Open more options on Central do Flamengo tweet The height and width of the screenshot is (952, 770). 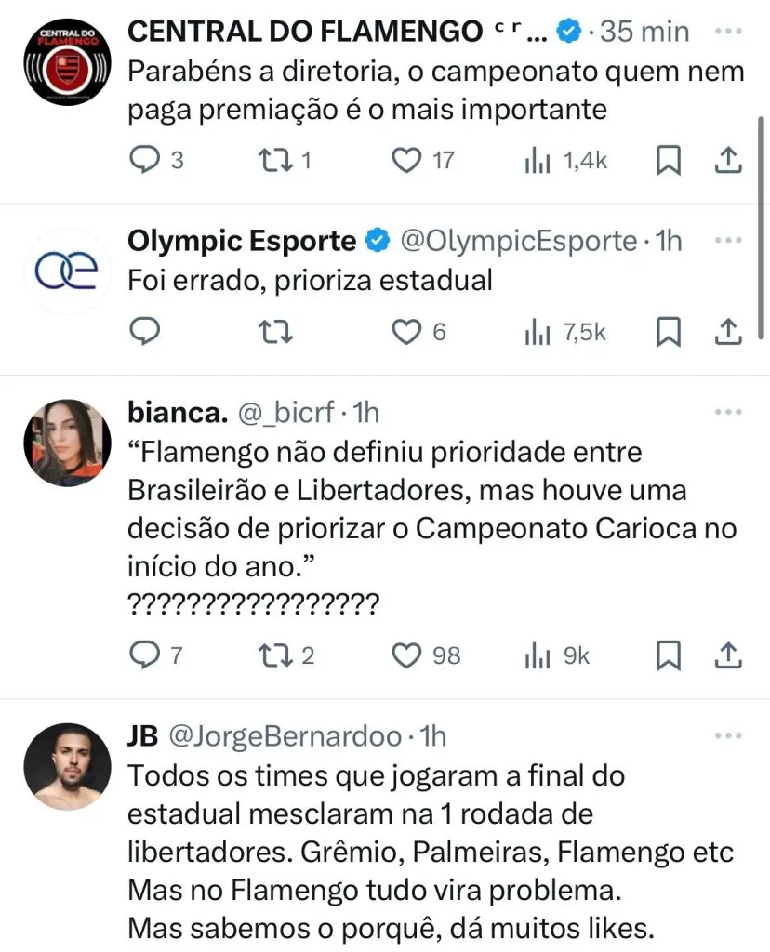pos(728,31)
